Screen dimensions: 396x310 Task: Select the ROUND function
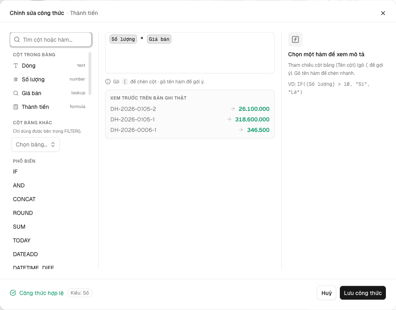[23, 213]
